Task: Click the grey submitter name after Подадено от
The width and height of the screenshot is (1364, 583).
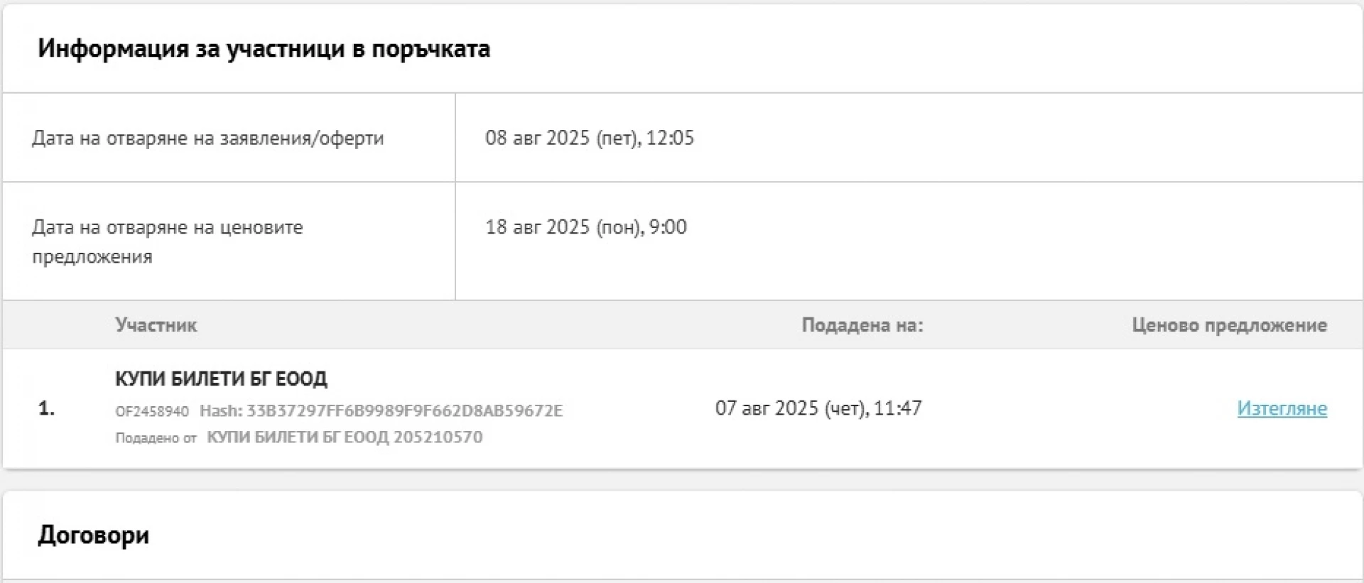Action: pyautogui.click(x=298, y=437)
